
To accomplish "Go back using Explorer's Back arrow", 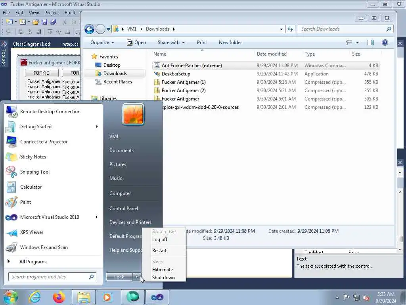I will 89,29.
